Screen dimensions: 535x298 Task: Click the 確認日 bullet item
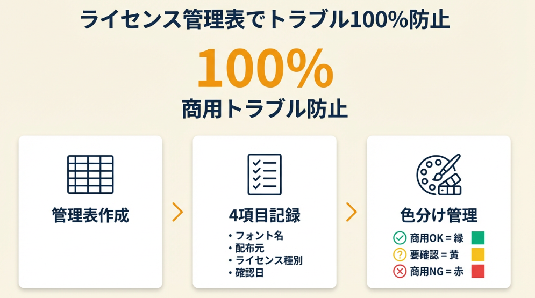click(249, 273)
